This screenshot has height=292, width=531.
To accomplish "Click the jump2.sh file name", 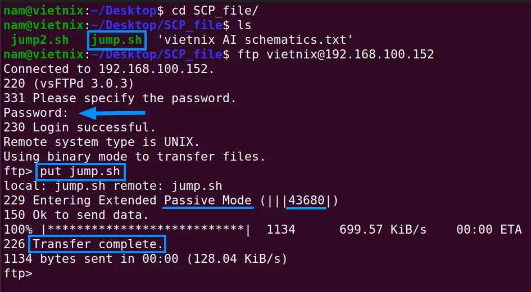I will (40, 40).
